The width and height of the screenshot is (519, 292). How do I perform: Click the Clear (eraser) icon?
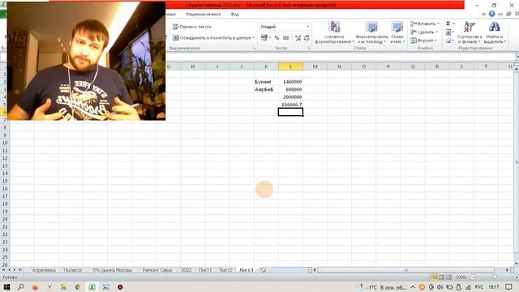(x=448, y=41)
